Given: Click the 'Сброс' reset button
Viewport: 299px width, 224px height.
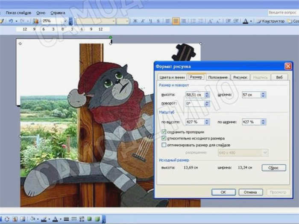Looking at the screenshot, I should click(274, 168).
